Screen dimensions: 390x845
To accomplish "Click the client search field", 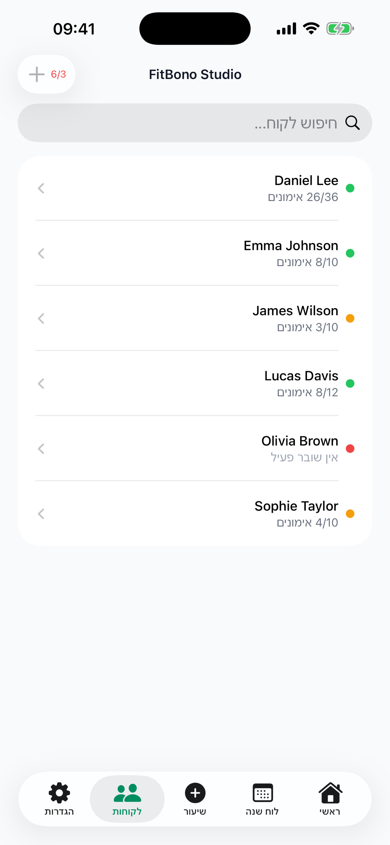I will tap(195, 123).
